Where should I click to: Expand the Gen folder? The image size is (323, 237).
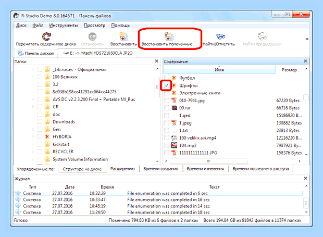33,129
